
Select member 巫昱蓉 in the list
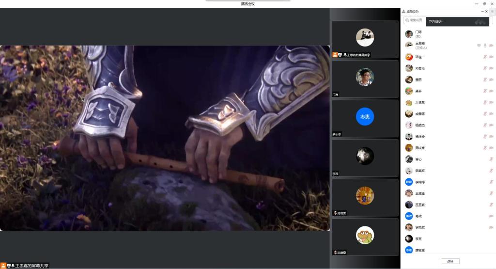(x=419, y=205)
